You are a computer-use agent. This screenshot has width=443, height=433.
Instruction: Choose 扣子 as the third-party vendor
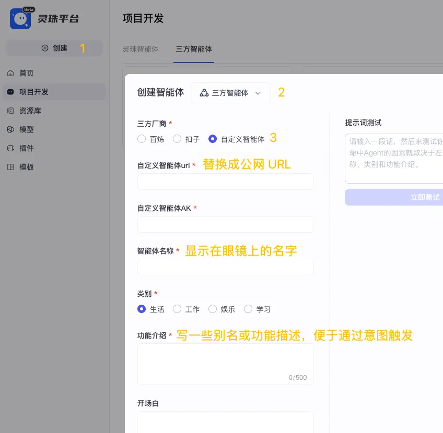pyautogui.click(x=177, y=139)
